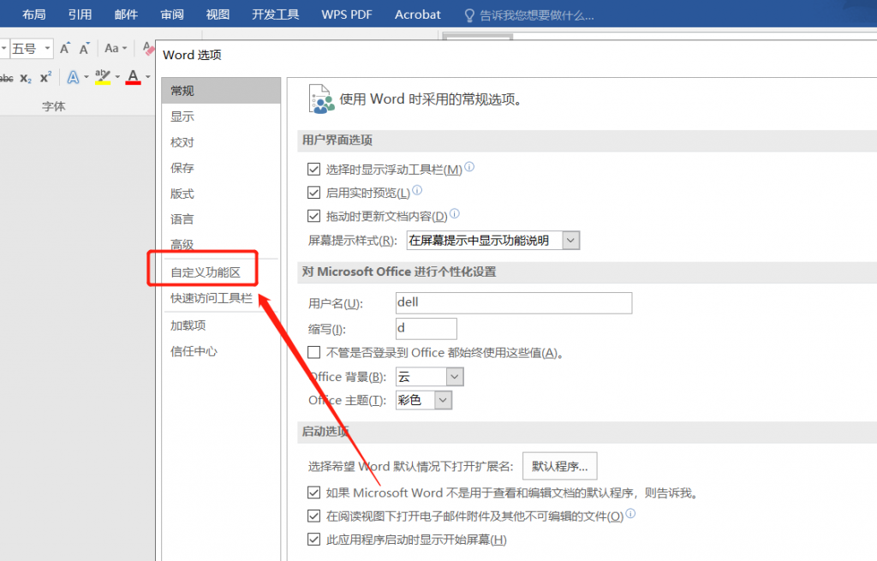Open 信任中心 options
The height and width of the screenshot is (561, 877).
[221, 351]
